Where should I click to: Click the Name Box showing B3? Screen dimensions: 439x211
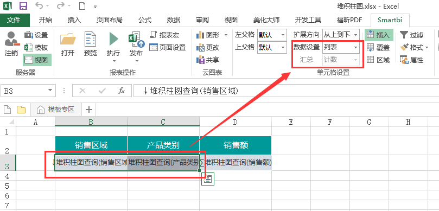click(x=28, y=91)
